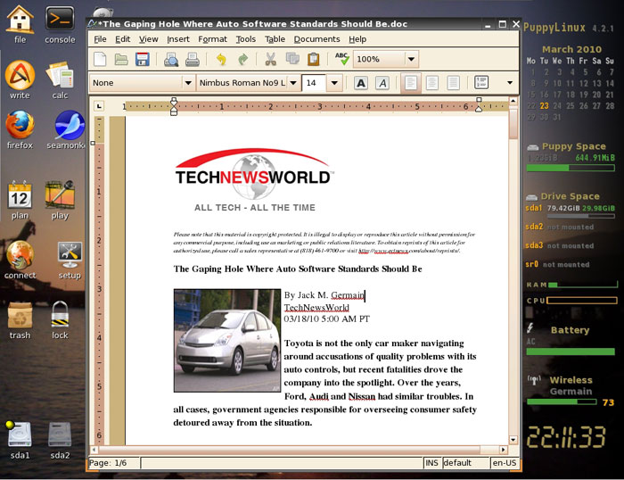Viewport: 624px width, 480px height.
Task: Open the Table menu
Action: click(x=275, y=39)
